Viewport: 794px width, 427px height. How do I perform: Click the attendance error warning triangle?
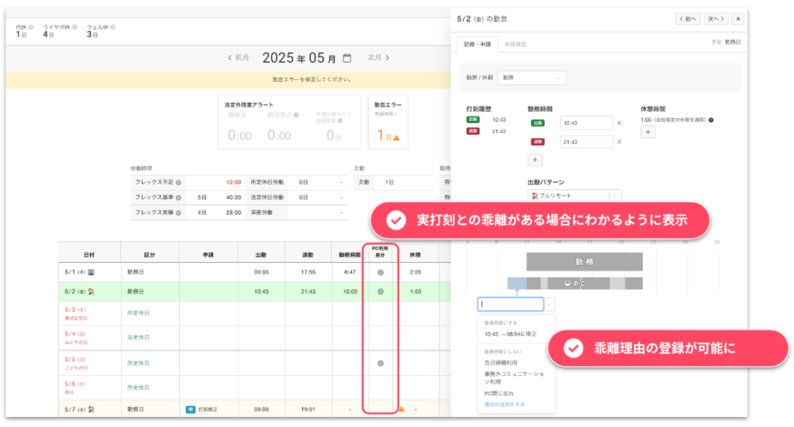coord(396,138)
